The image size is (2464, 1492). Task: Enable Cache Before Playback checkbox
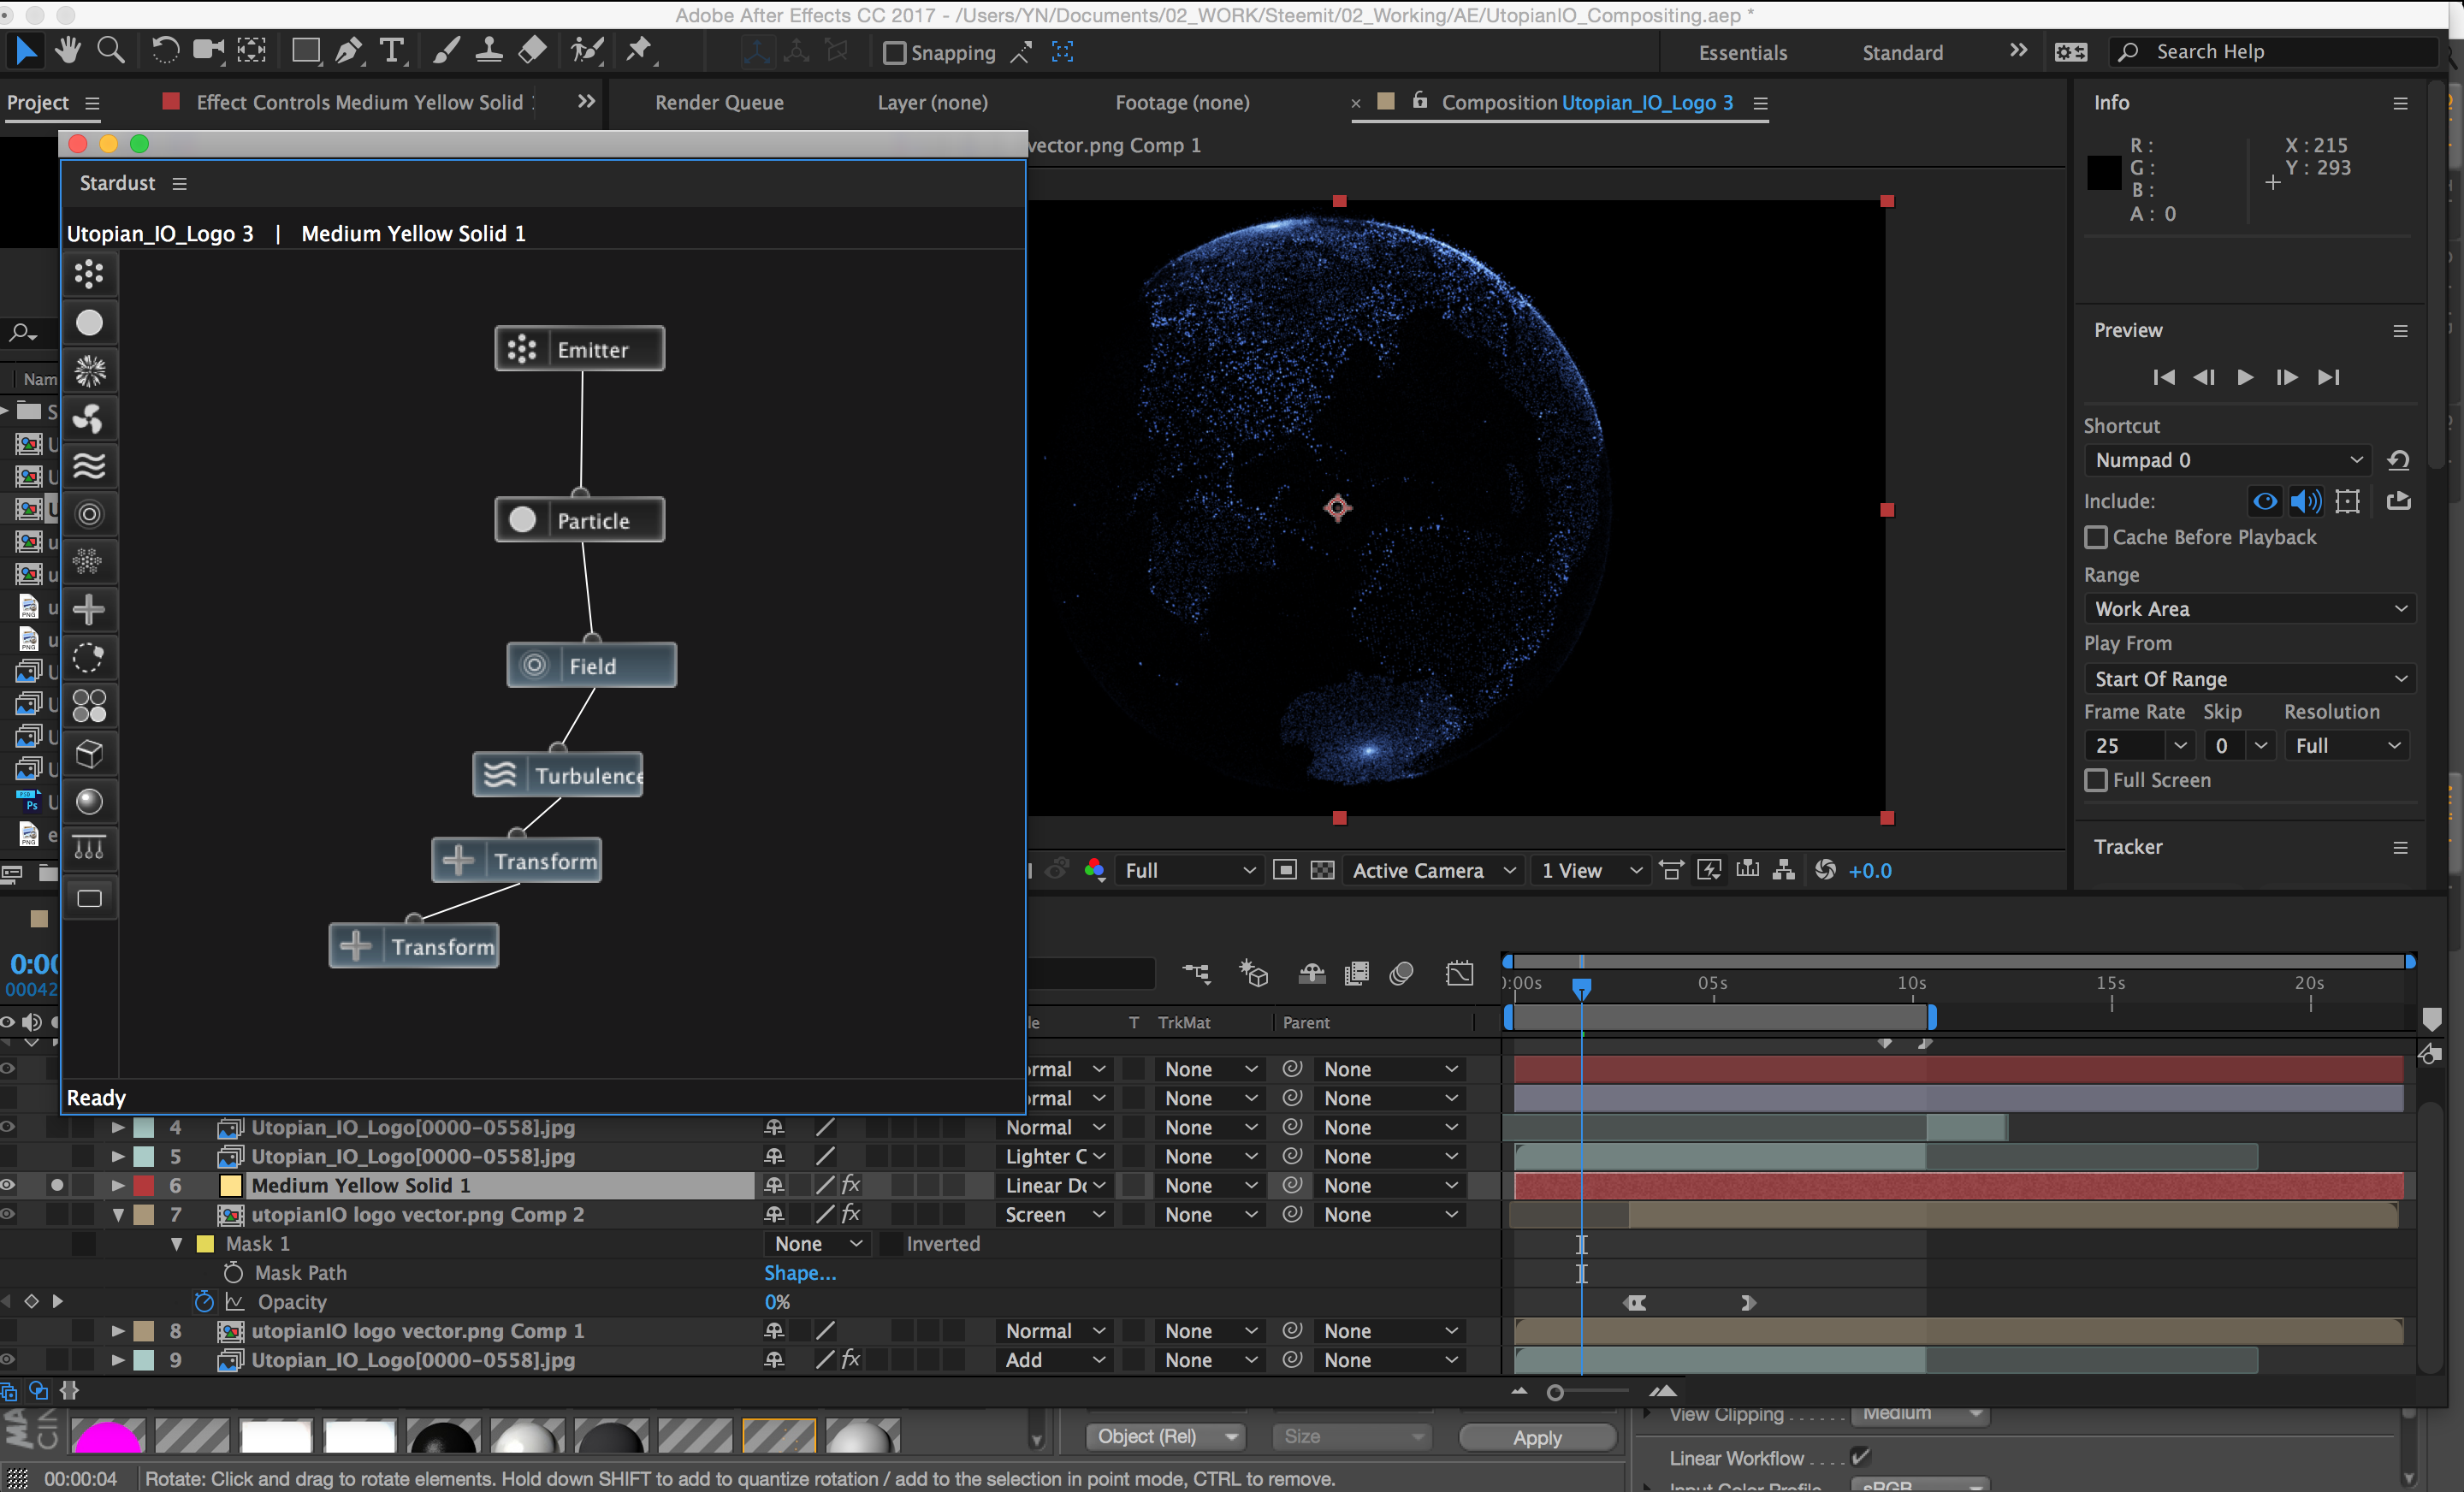click(2095, 537)
